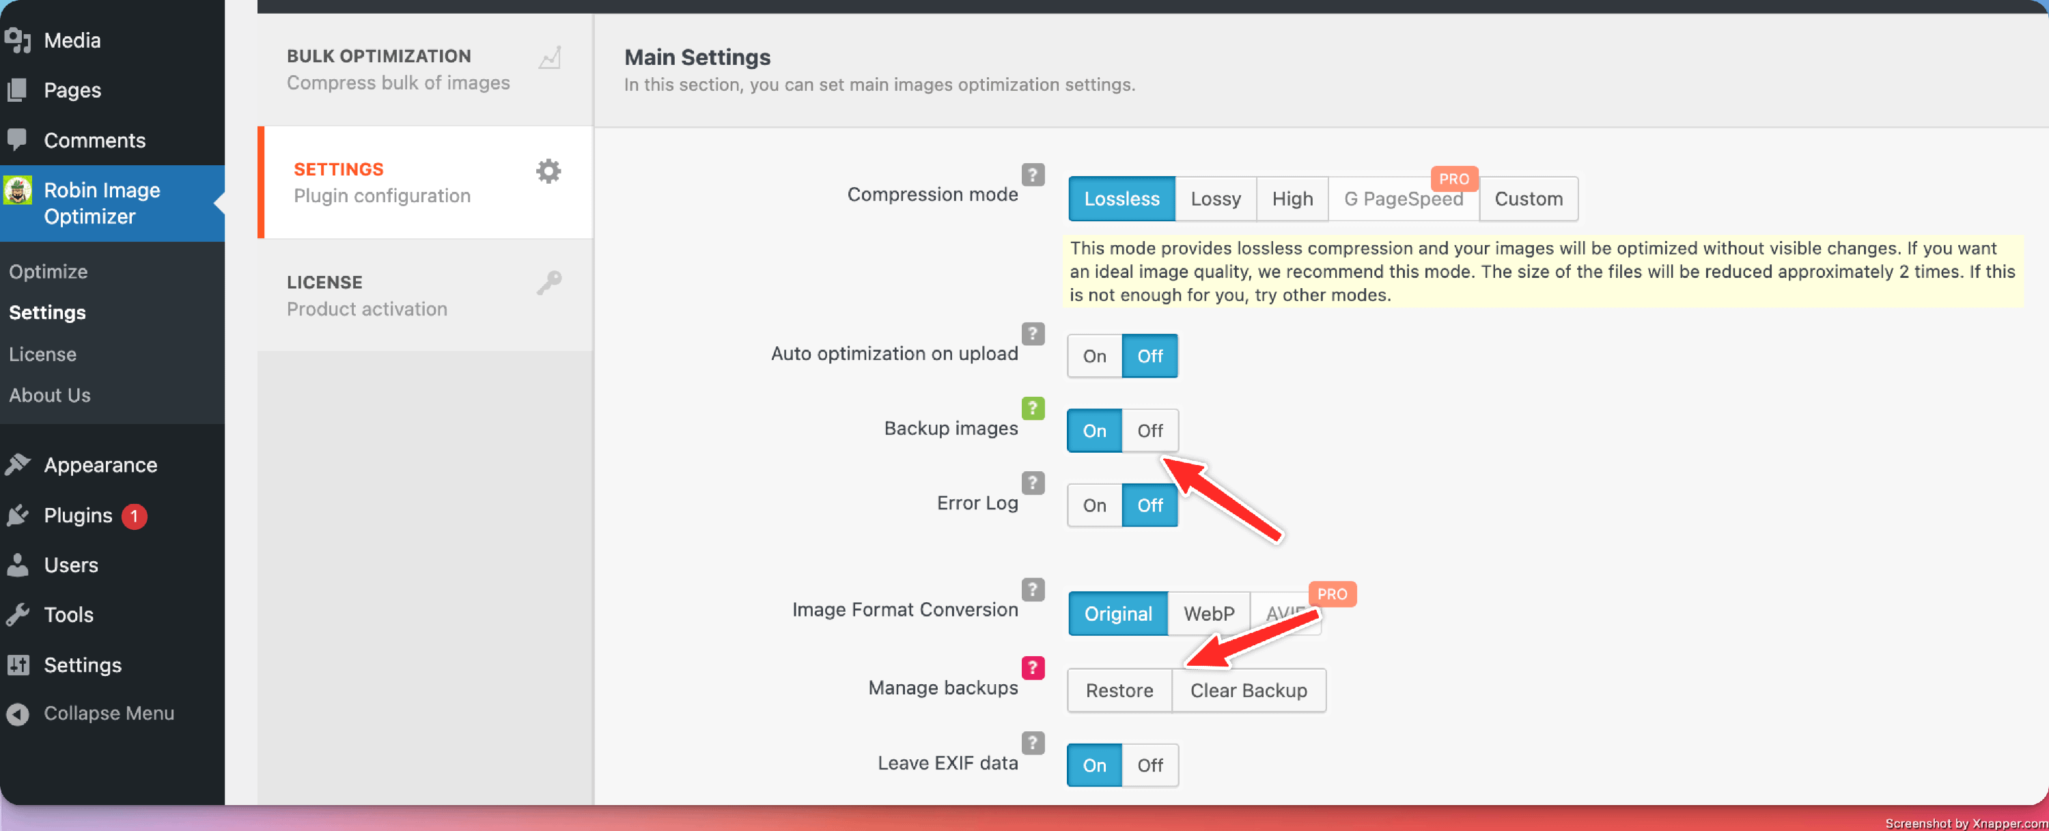Viewport: 2049px width, 831px height.
Task: Click the green help icon for Backup images
Action: 1033,408
